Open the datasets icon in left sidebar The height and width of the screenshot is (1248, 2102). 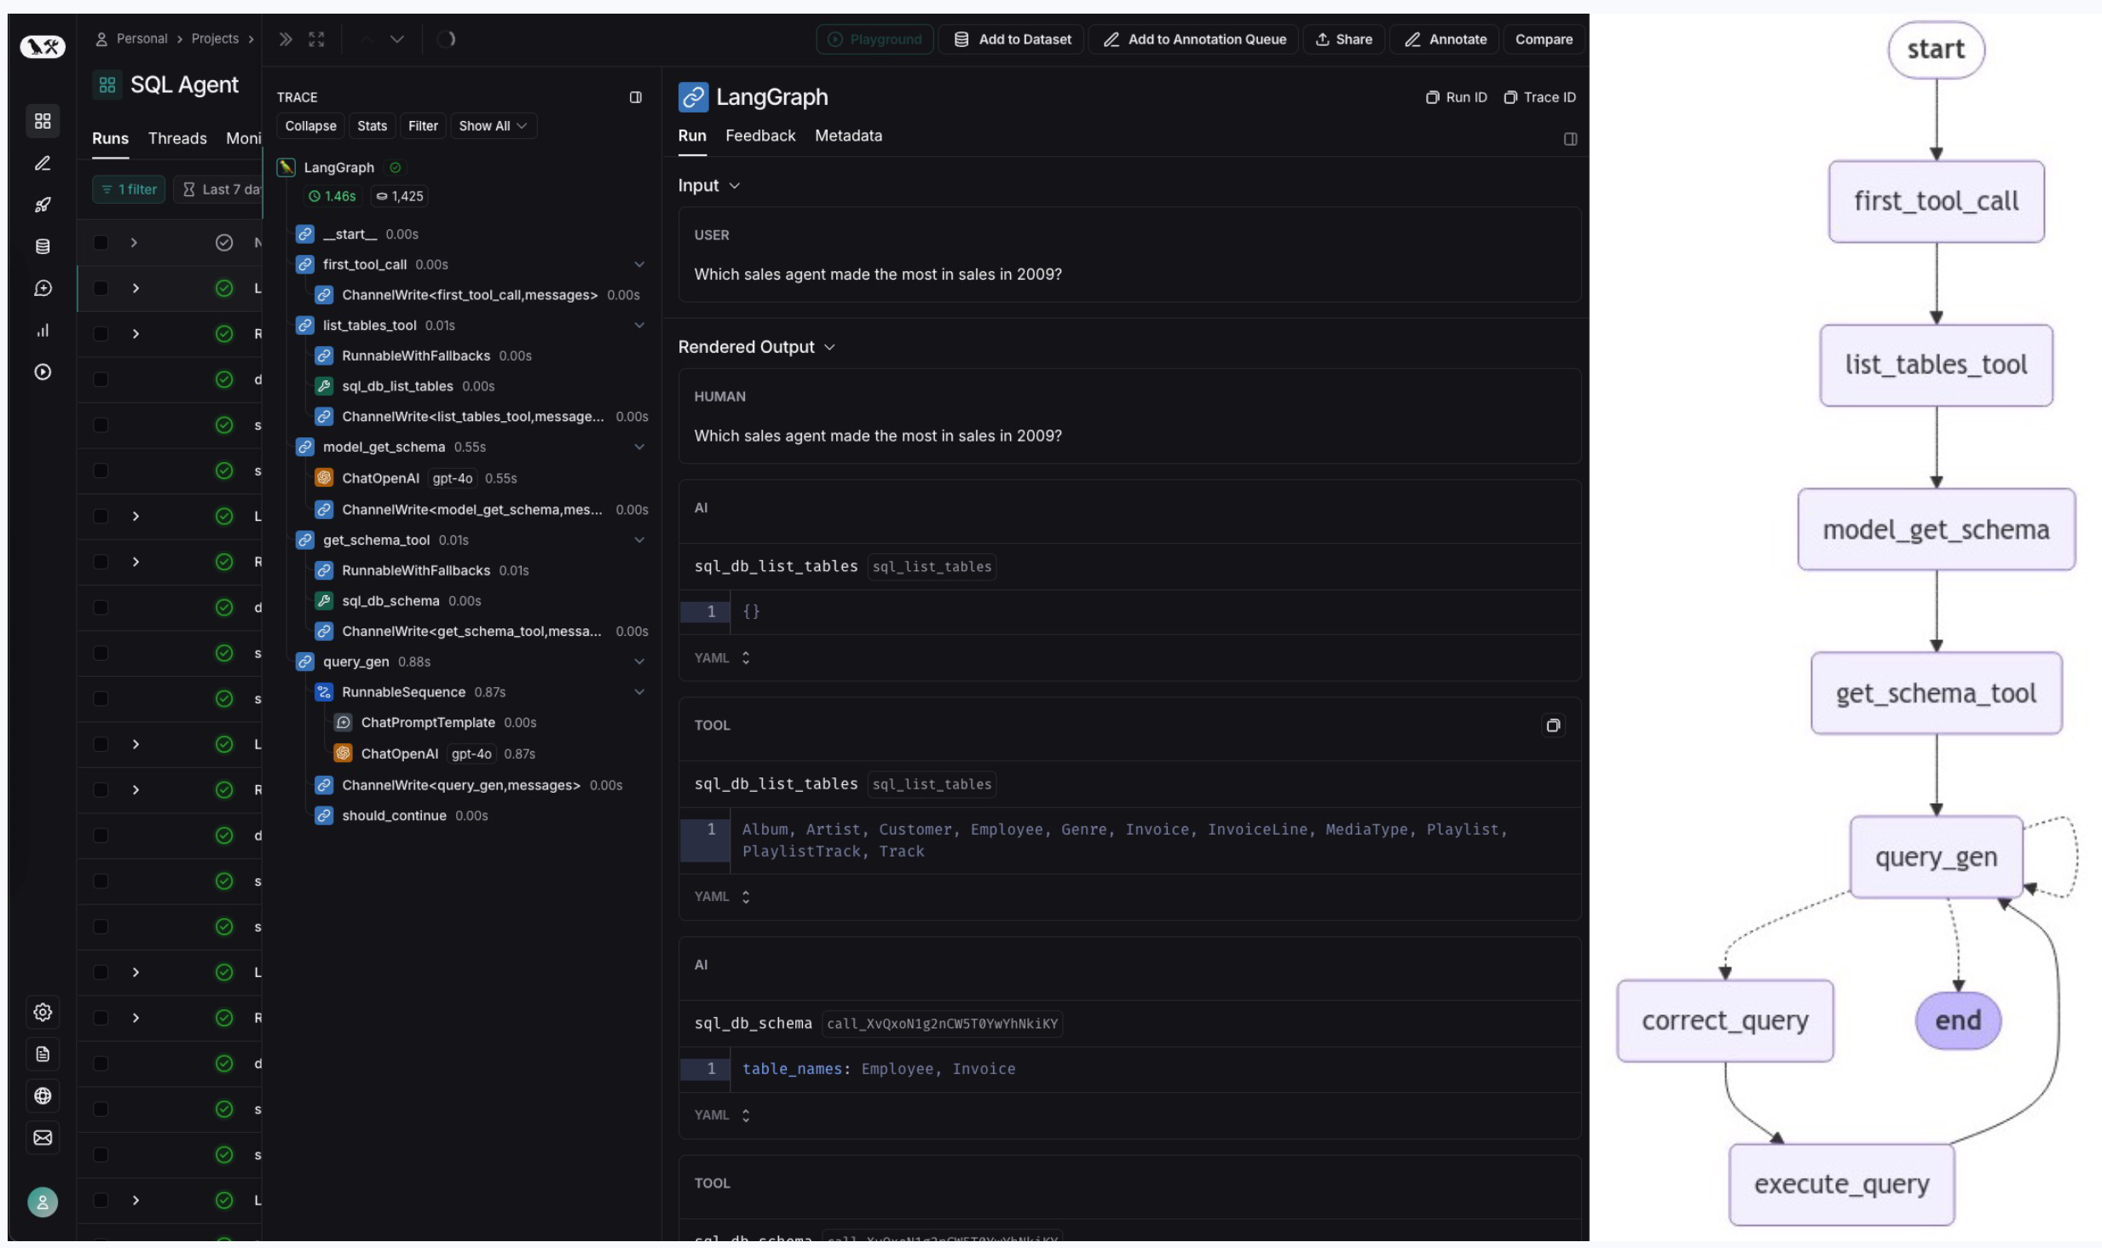pyautogui.click(x=43, y=246)
